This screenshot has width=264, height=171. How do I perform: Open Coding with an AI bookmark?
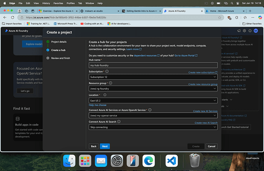pyautogui.click(x=92, y=24)
